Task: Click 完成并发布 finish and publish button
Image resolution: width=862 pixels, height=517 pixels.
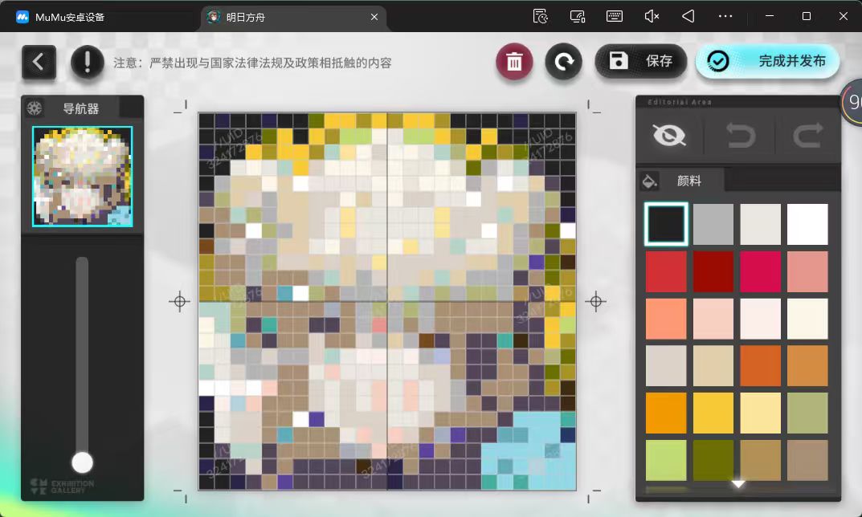Action: pyautogui.click(x=767, y=61)
